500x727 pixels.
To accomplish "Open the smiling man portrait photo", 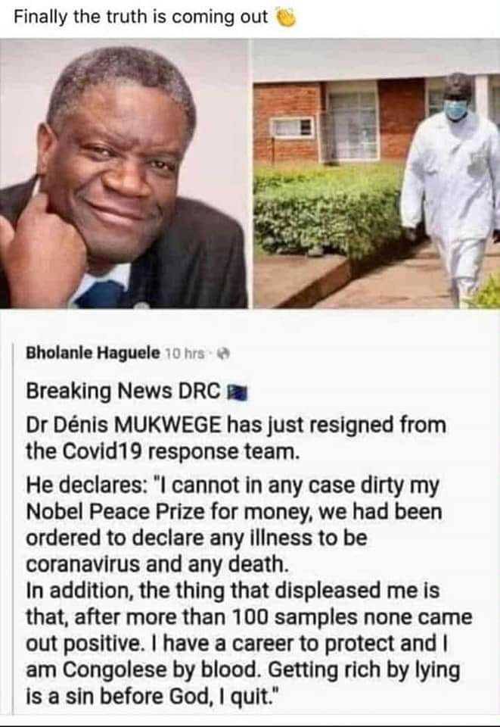I will tap(124, 174).
